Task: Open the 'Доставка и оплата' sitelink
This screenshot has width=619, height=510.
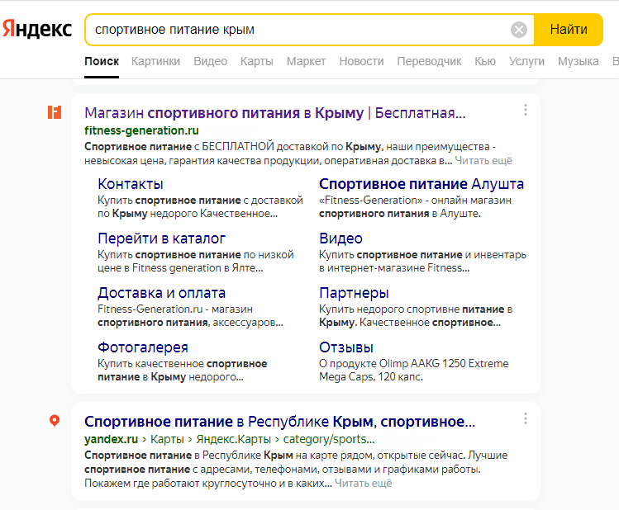Action: coord(161,293)
